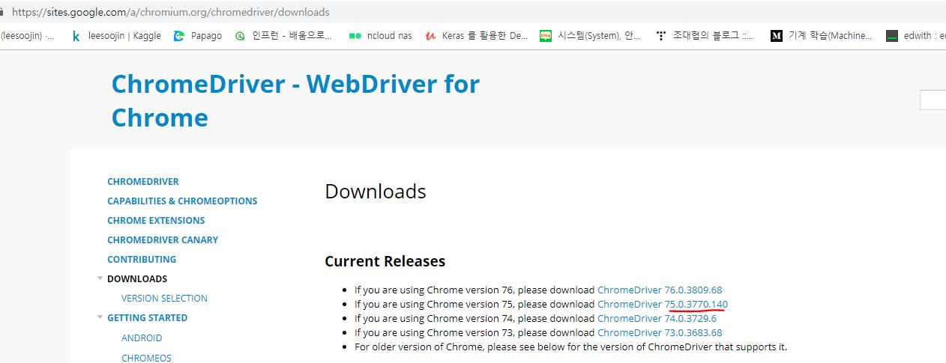Open the Papago bookmark
Image resolution: width=946 pixels, height=363 pixels.
tap(198, 35)
